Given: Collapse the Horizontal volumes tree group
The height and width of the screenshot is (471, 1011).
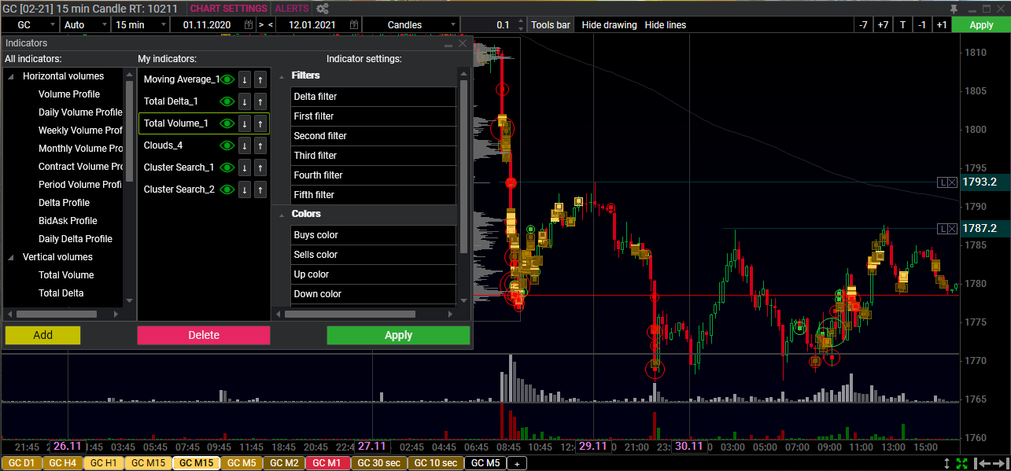Looking at the screenshot, I should coord(12,76).
